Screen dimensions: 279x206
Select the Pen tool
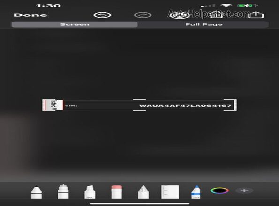[37, 192]
